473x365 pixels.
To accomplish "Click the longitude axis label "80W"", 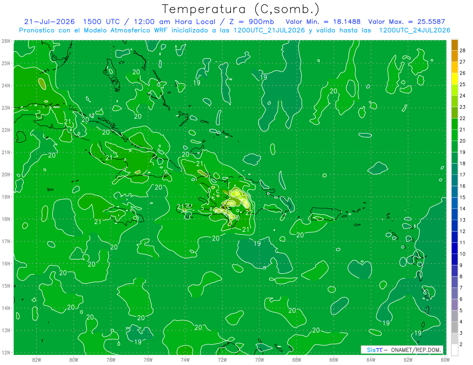I will (74, 359).
